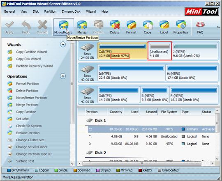Click Delete Partition in Operations list
This screenshot has height=181, width=222.
[27, 91]
